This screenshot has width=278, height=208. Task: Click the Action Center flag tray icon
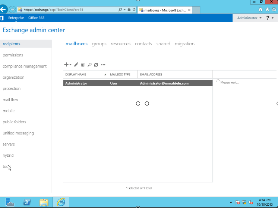[238, 202]
